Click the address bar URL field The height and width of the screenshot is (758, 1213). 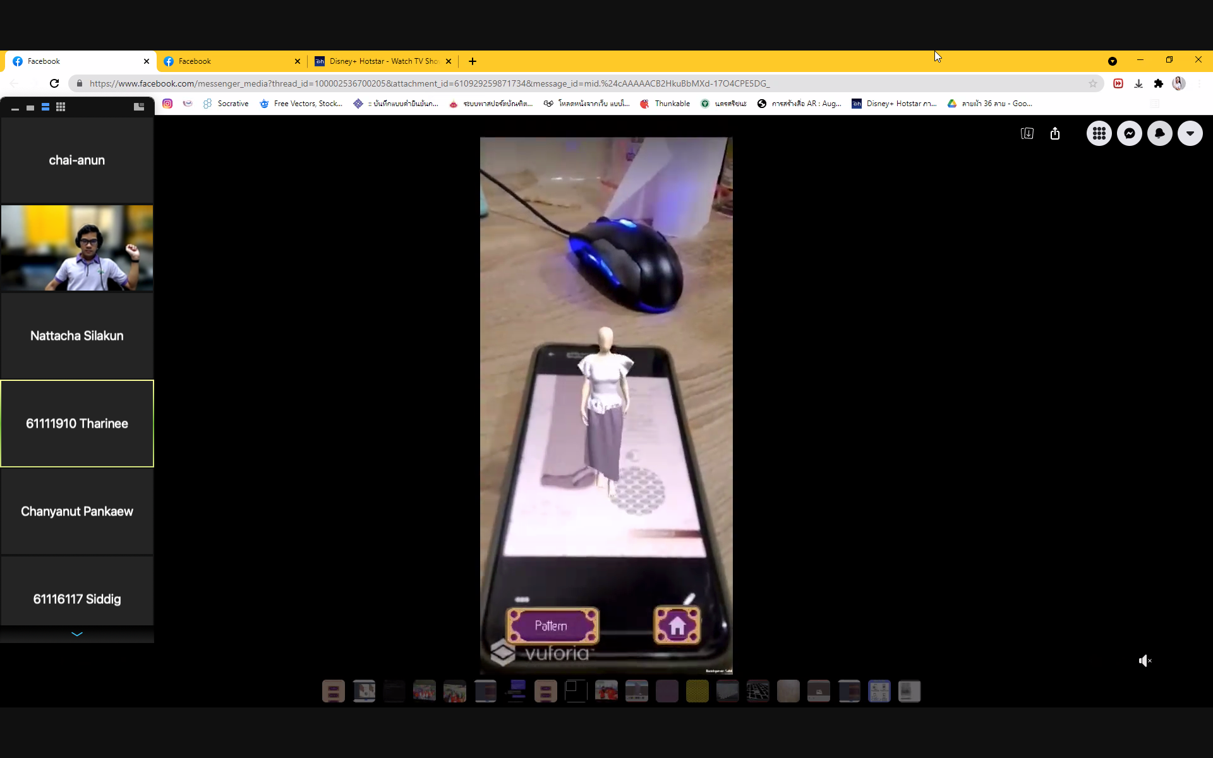[x=569, y=83]
